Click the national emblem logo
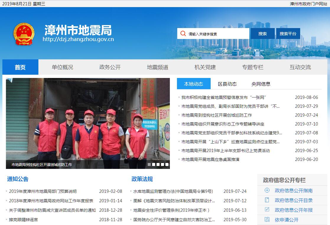The image size is (330, 225). click(24, 34)
